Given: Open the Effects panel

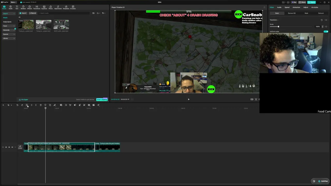Looking at the screenshot, I should pos(29,7).
